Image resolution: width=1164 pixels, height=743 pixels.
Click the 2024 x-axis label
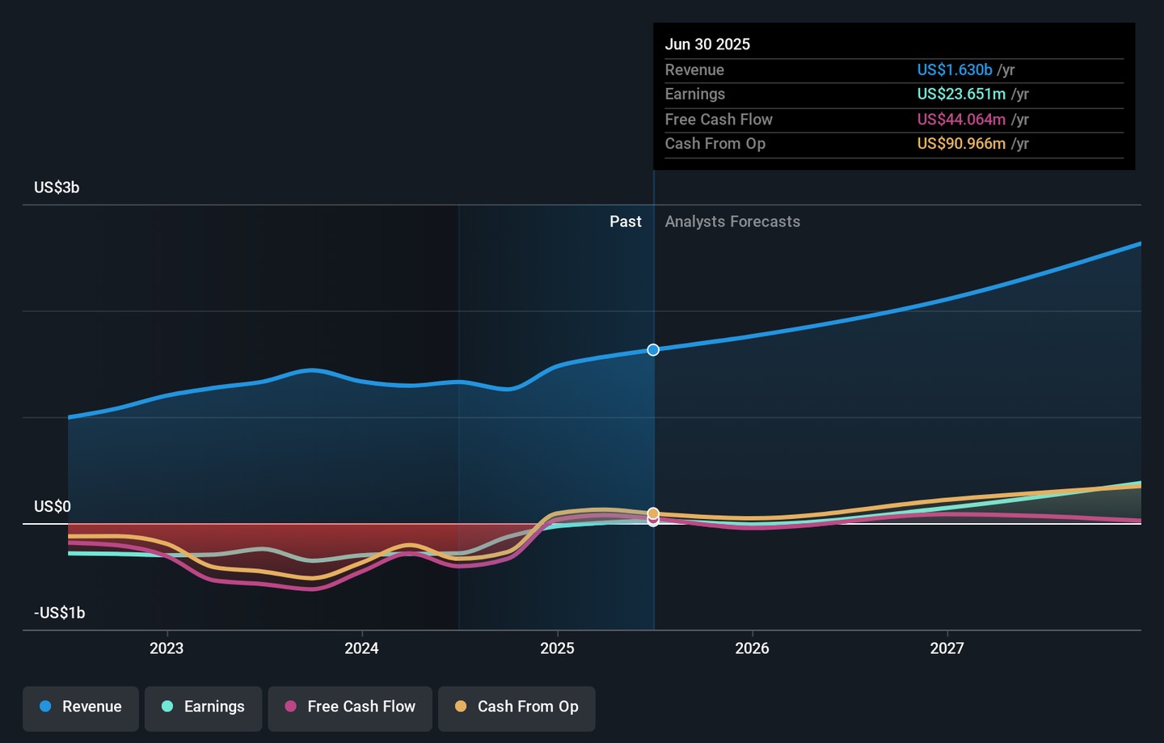tap(361, 648)
